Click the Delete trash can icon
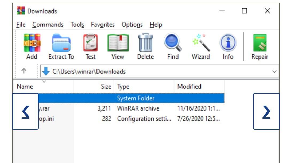The image size is (290, 163). 145,43
